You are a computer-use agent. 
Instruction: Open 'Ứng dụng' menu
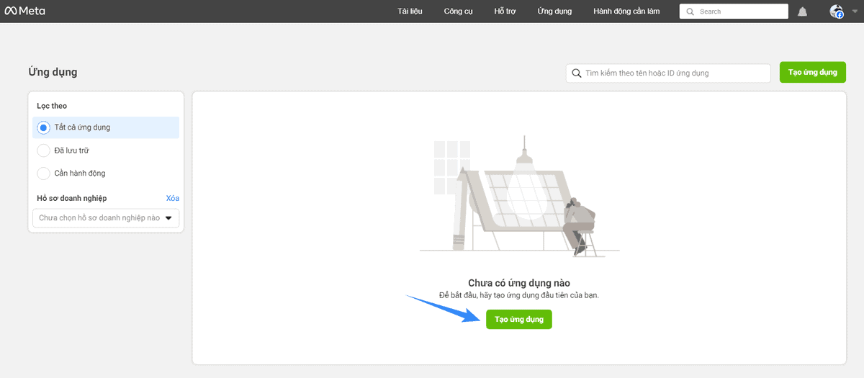point(554,12)
